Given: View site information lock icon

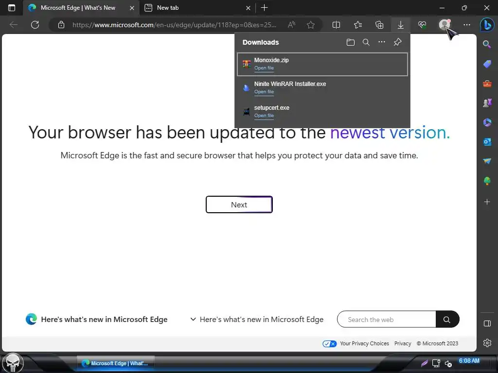Looking at the screenshot, I should [61, 25].
